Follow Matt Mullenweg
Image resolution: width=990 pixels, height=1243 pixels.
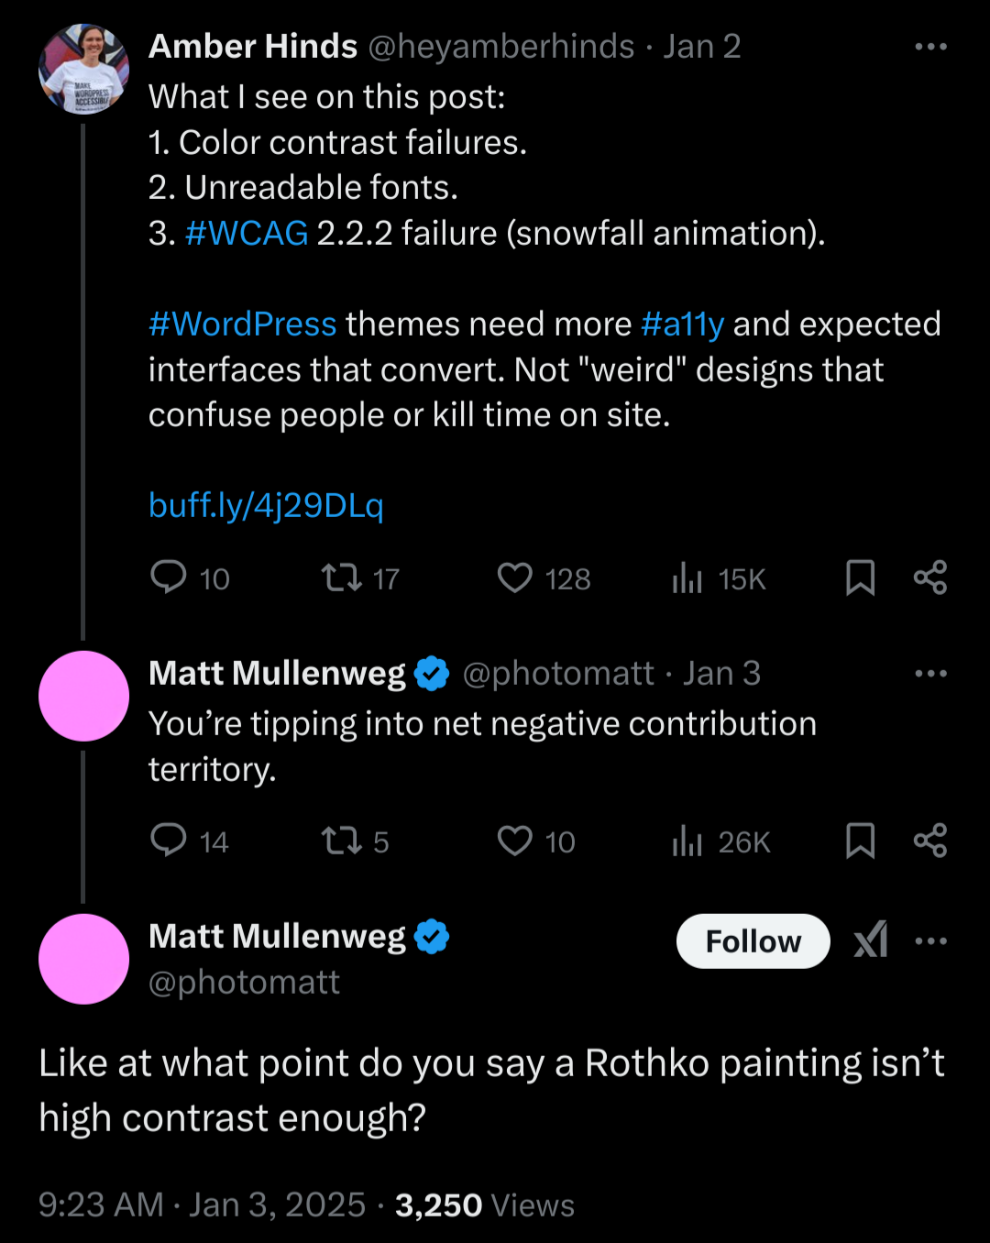pyautogui.click(x=753, y=940)
